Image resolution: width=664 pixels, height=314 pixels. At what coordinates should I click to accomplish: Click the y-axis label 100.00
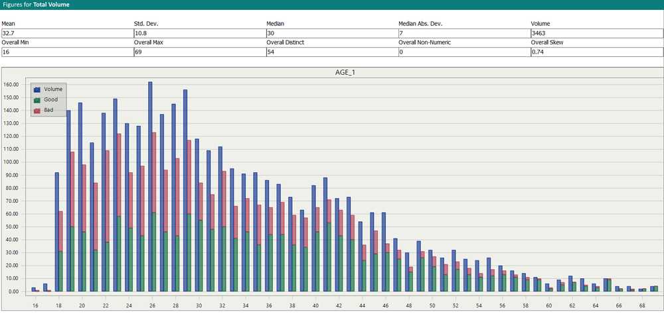(11, 162)
